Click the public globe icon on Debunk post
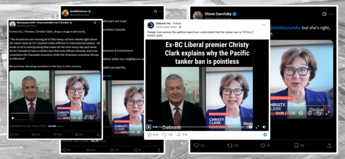 pyautogui.click(x=180, y=27)
